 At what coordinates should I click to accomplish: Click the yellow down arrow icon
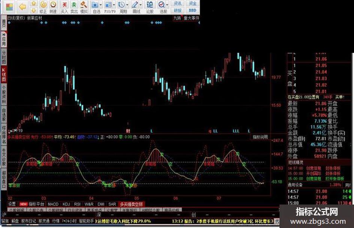coord(34,10)
